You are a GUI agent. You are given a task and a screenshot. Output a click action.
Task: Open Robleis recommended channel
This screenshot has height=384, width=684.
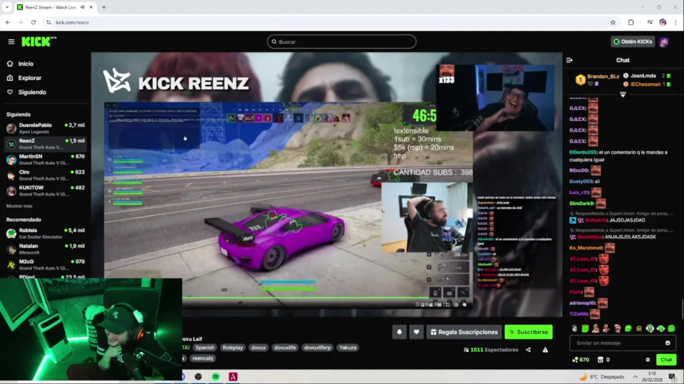click(45, 233)
